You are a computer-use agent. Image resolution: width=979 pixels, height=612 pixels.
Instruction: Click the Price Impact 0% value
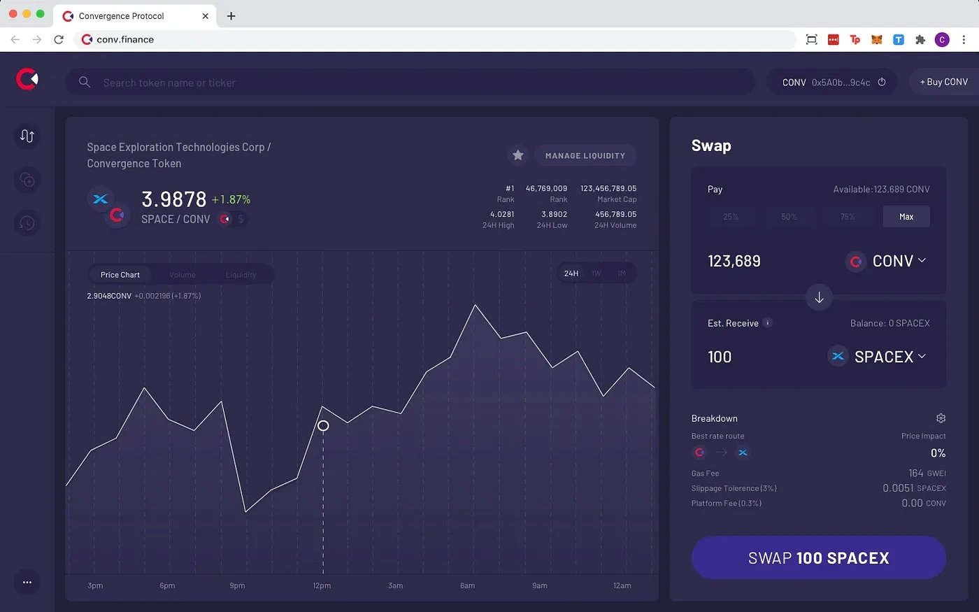coord(938,453)
